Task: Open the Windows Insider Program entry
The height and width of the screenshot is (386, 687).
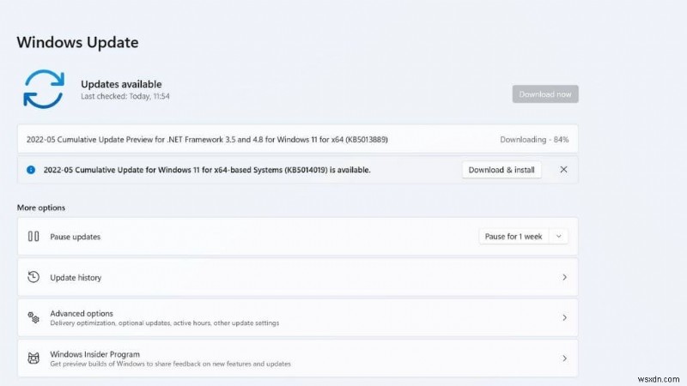Action: (x=297, y=359)
